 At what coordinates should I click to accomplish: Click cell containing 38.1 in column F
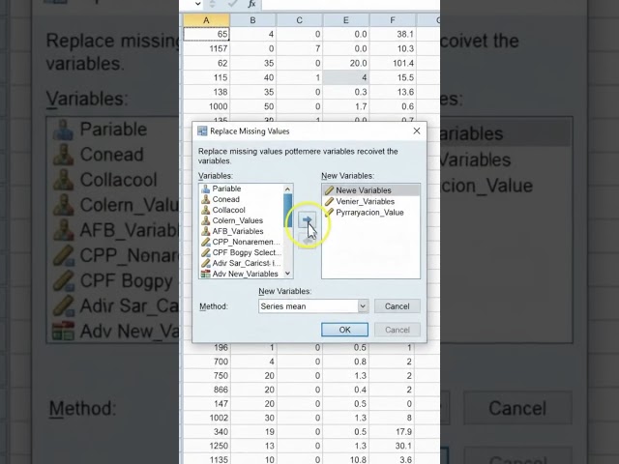point(393,34)
